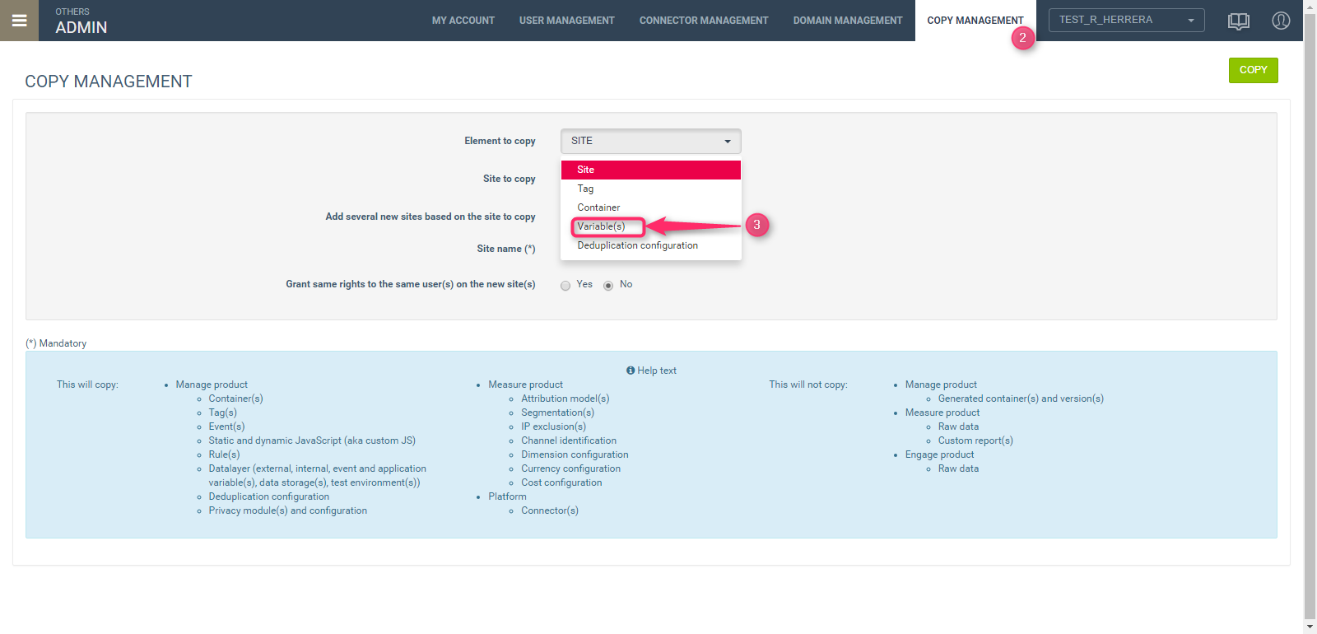Choose Tag in the dropdown list

pyautogui.click(x=585, y=189)
